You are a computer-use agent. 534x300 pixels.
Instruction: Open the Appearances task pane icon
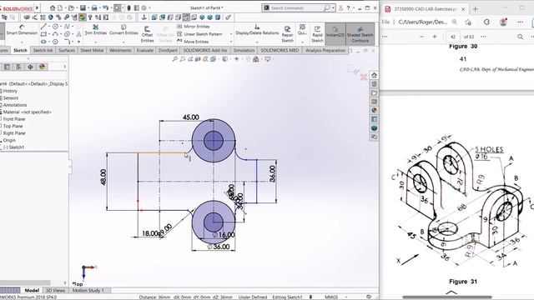tap(374, 110)
